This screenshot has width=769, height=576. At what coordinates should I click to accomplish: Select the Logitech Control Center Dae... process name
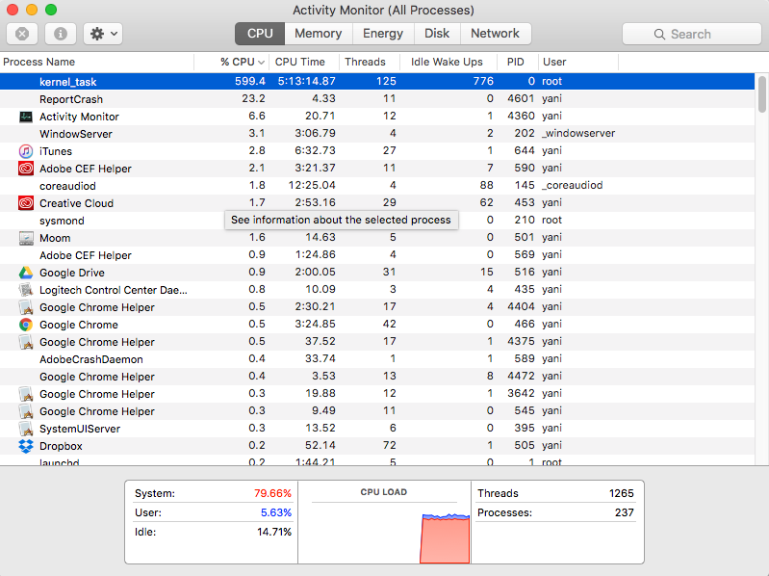(114, 290)
